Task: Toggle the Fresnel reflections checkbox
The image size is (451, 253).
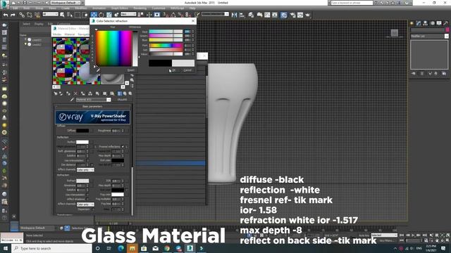Action: click(x=123, y=147)
